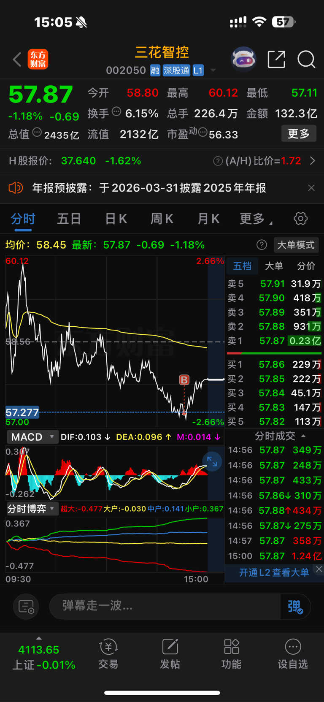Select the 五档 order book tab
The width and height of the screenshot is (324, 702).
coord(242,266)
